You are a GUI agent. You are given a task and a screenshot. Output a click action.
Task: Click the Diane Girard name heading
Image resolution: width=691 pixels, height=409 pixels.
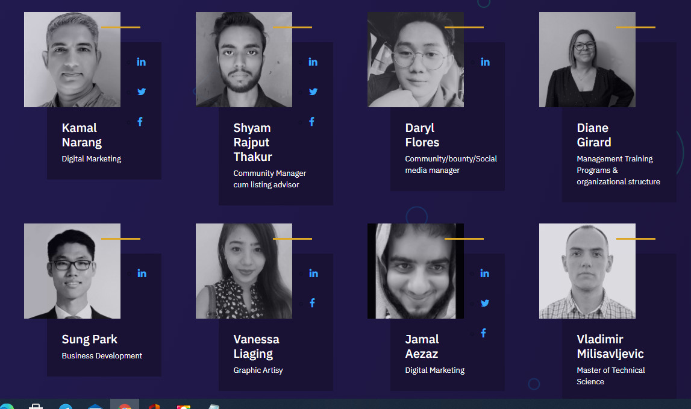pyautogui.click(x=594, y=135)
